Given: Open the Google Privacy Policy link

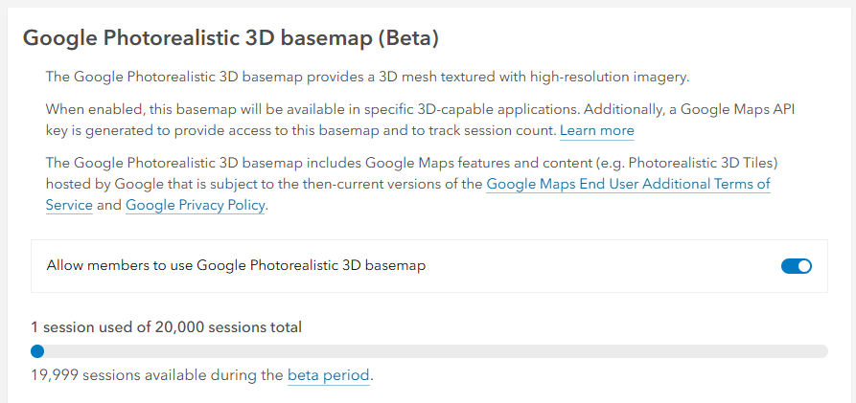Looking at the screenshot, I should pos(195,205).
